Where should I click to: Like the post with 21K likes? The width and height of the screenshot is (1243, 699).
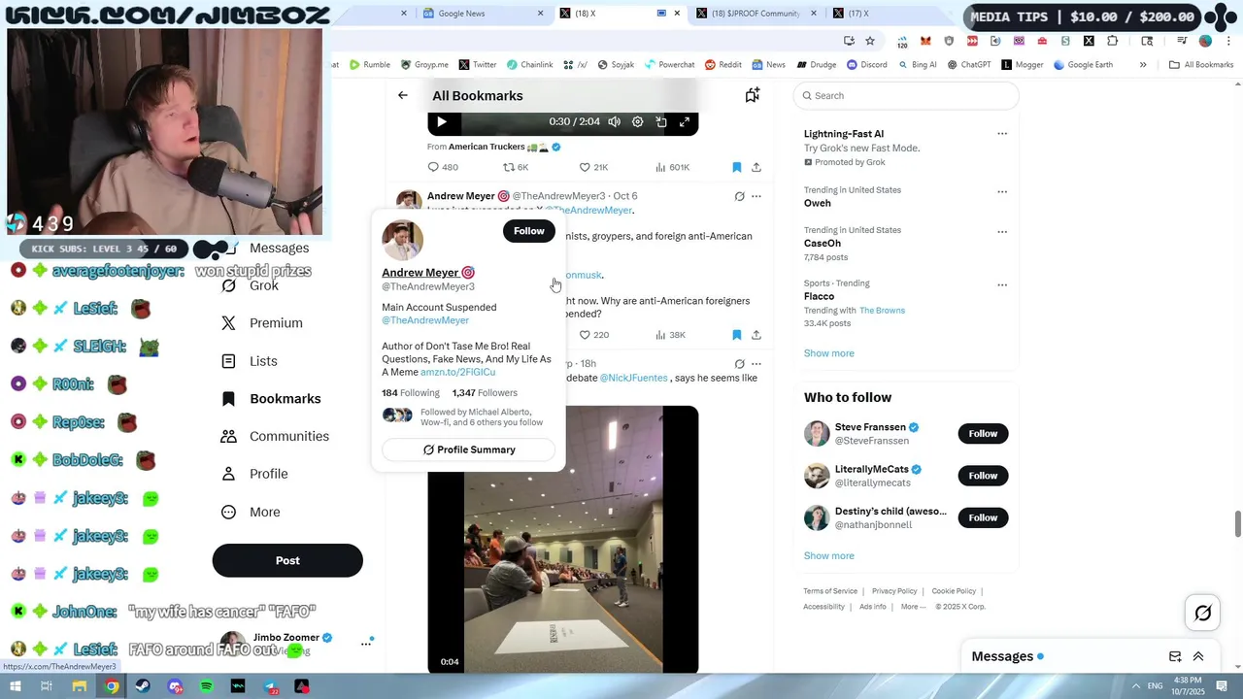click(593, 167)
